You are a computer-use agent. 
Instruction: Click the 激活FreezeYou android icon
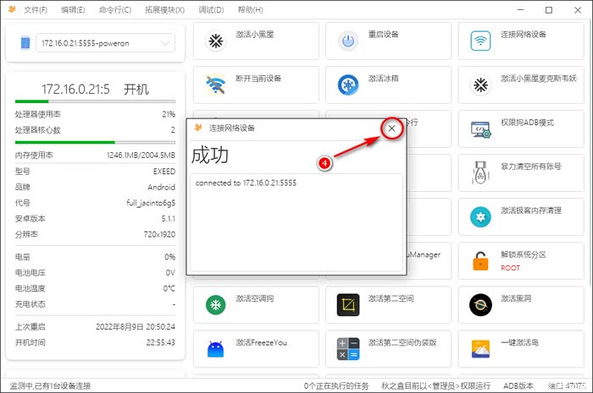216,347
